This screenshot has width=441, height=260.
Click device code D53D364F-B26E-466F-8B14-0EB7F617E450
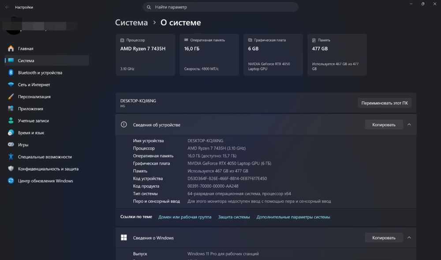click(x=227, y=178)
